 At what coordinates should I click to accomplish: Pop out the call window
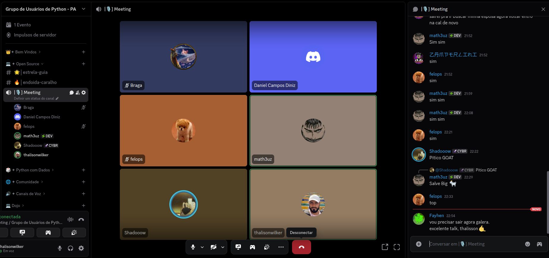385,247
